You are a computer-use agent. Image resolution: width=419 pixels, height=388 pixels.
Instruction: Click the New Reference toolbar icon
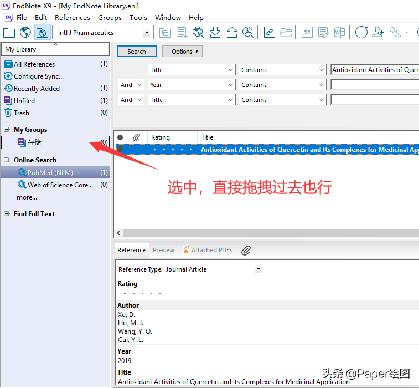coord(182,33)
